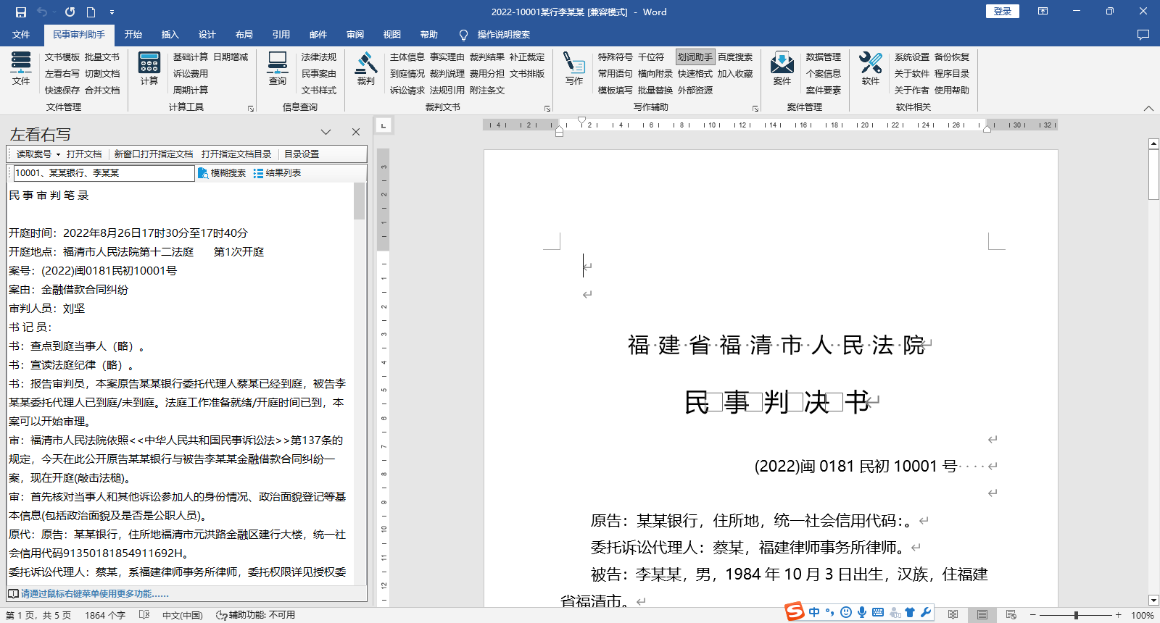Click the Sogou microphone voice icon
Image resolution: width=1160 pixels, height=623 pixels.
pos(862,612)
